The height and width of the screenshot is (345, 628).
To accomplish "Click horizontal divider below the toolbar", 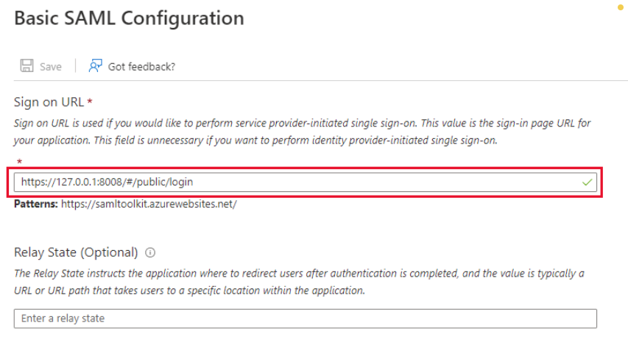I will point(320,80).
